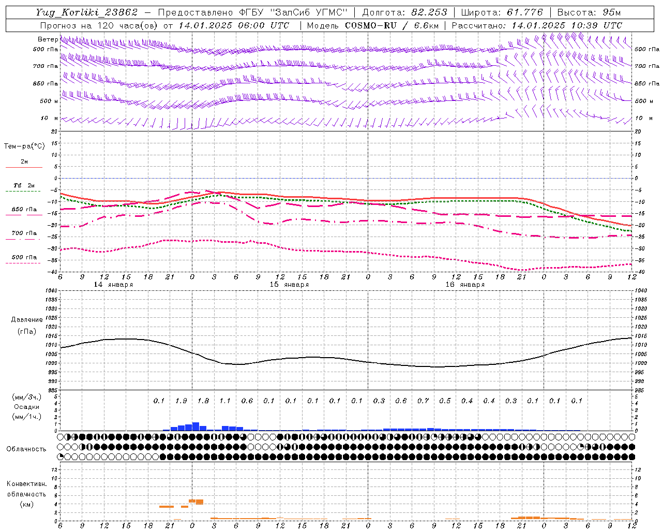
Task: Click the 'Конвективн.' convective cloud label
Action: click(26, 484)
